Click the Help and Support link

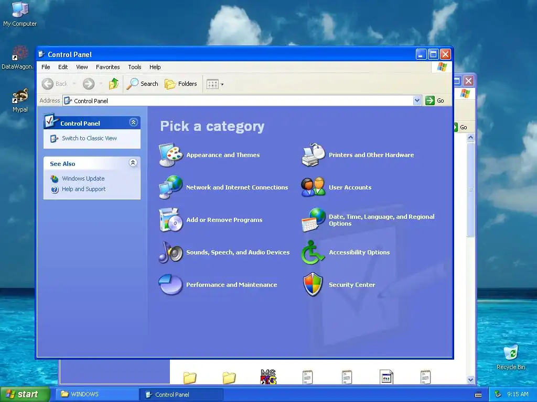83,189
